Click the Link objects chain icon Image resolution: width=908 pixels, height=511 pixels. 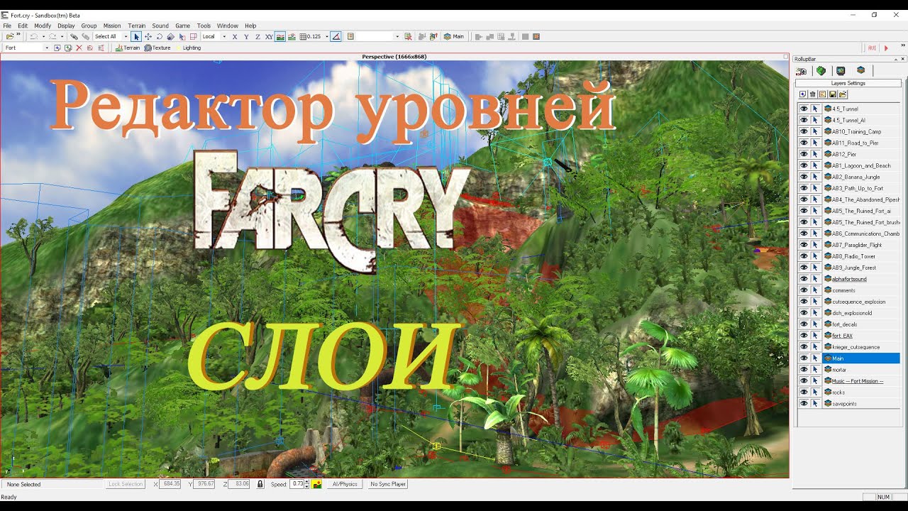coord(74,36)
